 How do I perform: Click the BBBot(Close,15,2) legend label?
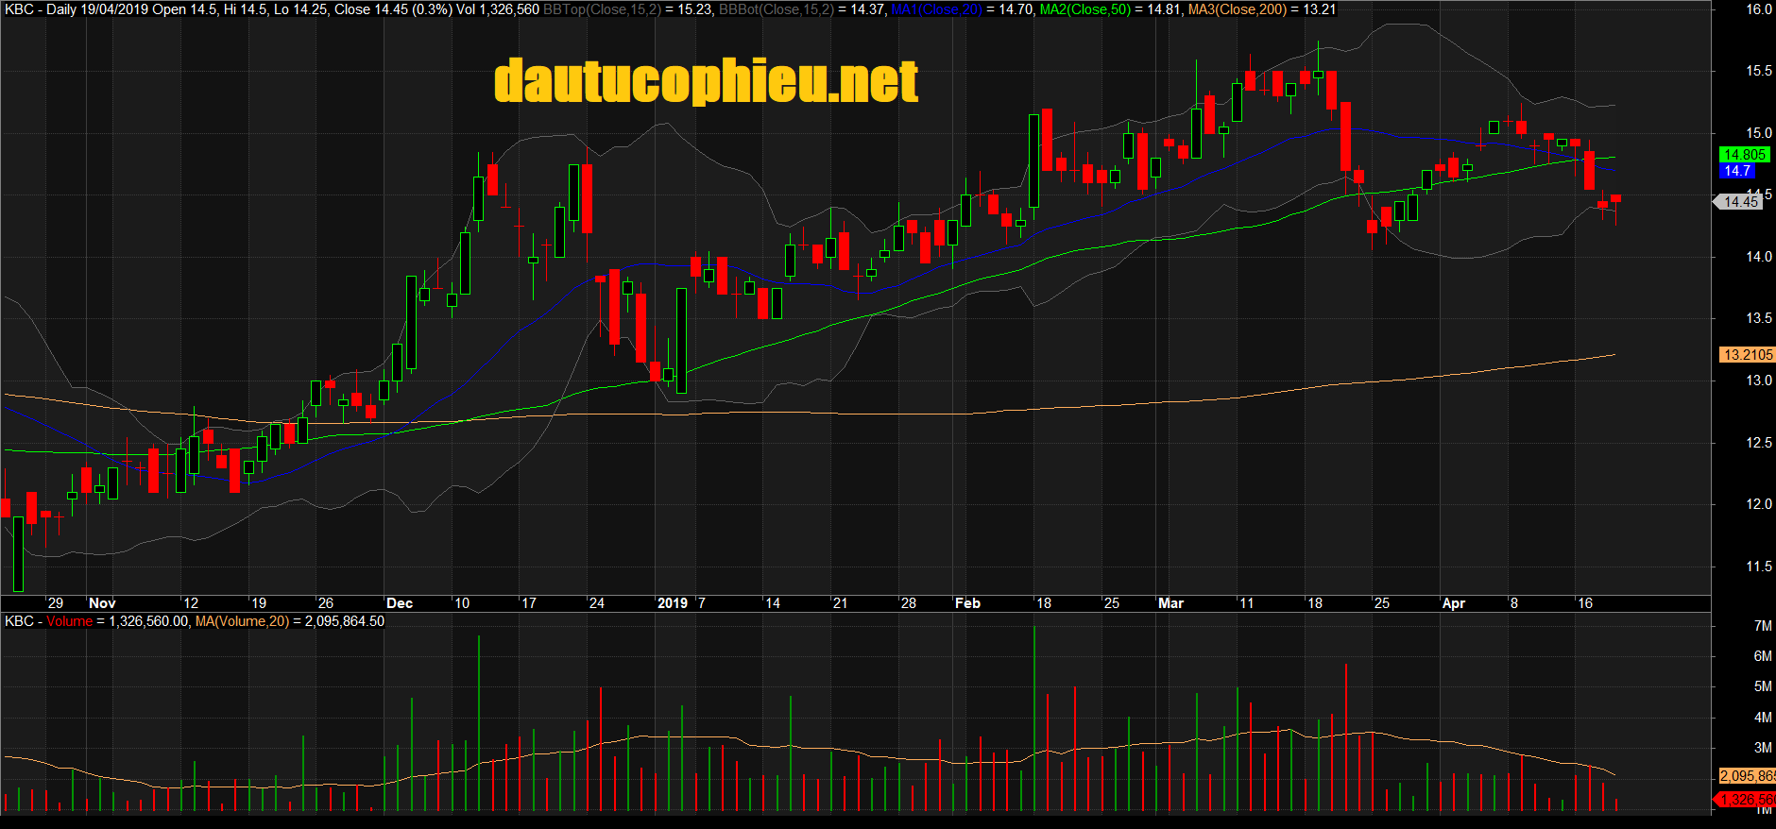[776, 9]
